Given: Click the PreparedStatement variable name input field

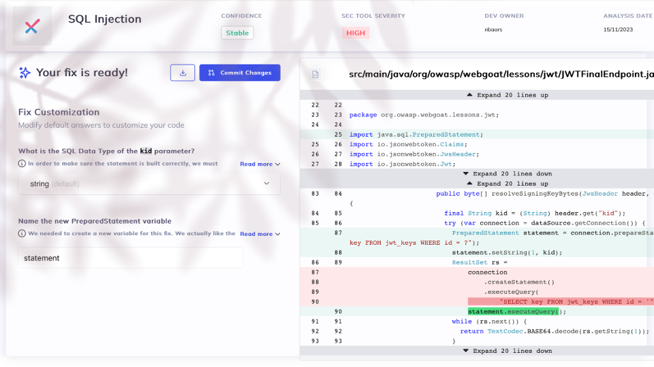Looking at the screenshot, I should 130,258.
